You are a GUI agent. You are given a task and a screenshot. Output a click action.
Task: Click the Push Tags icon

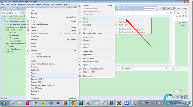pos(116,22)
